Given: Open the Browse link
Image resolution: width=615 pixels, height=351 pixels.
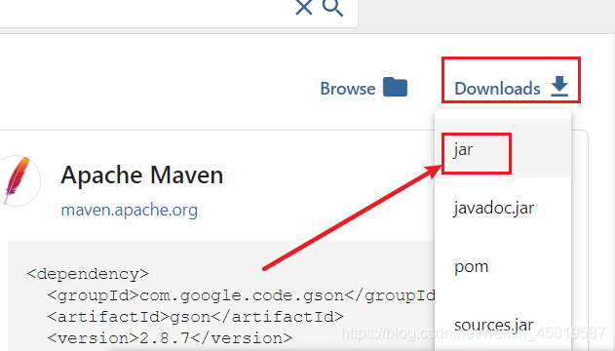Looking at the screenshot, I should [348, 89].
